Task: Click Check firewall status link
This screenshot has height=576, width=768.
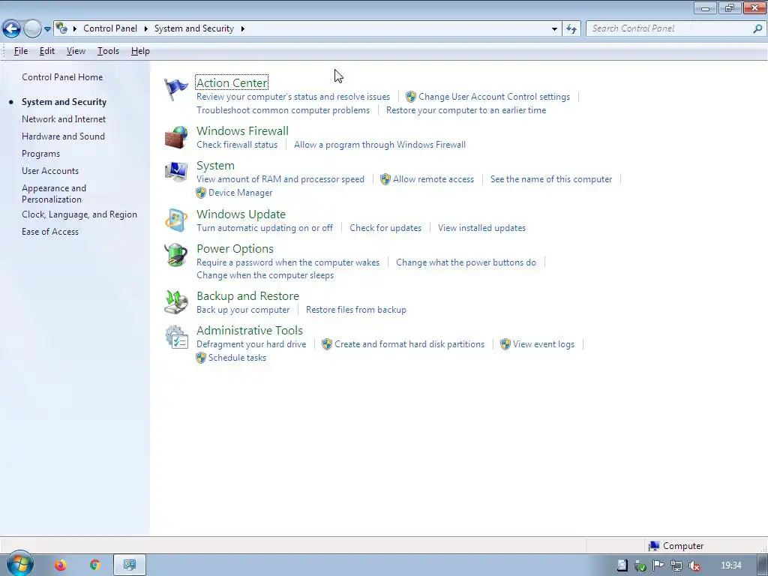Action: pos(237,145)
